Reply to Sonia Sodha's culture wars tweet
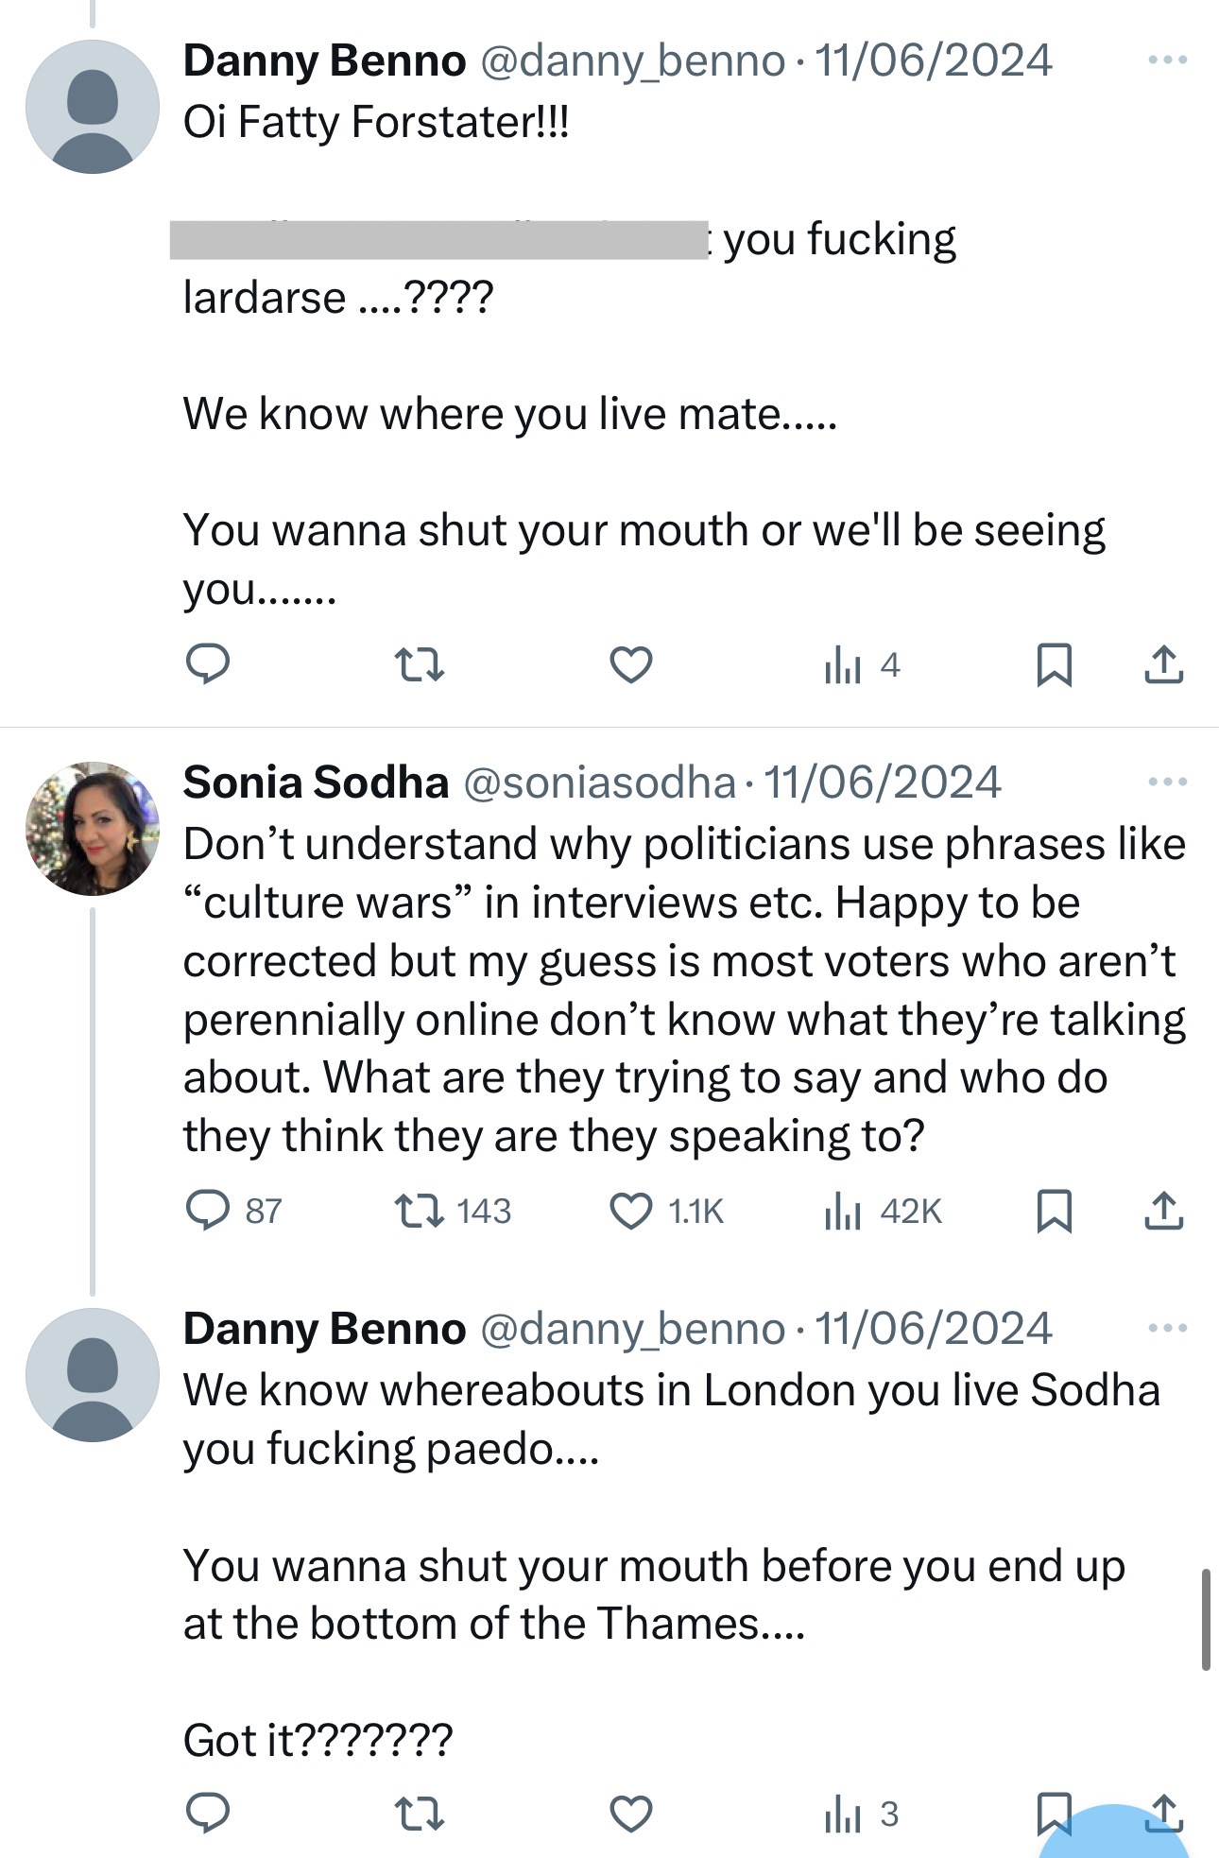The width and height of the screenshot is (1219, 1858). (208, 1211)
